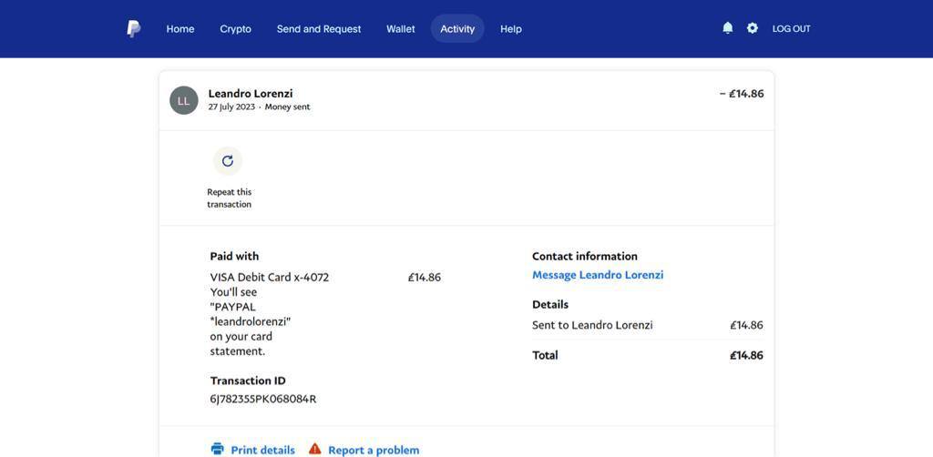Click the Leandro Lorenzi name heading
The width and height of the screenshot is (933, 457).
pyautogui.click(x=251, y=93)
